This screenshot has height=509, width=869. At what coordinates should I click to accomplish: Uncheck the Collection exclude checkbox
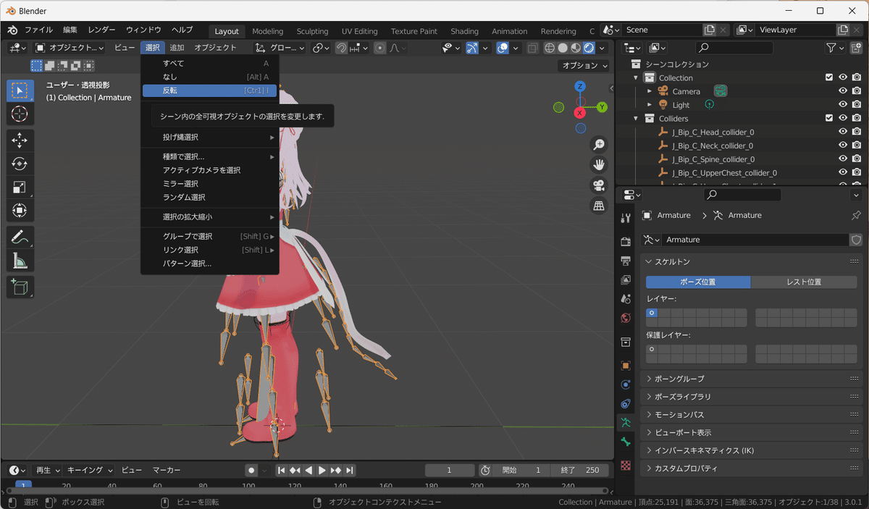829,77
